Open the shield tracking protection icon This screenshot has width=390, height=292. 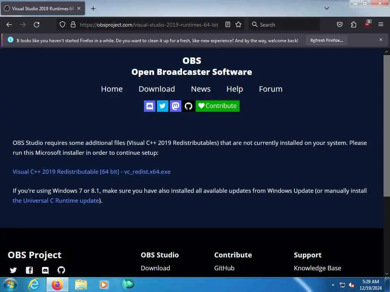(62, 24)
